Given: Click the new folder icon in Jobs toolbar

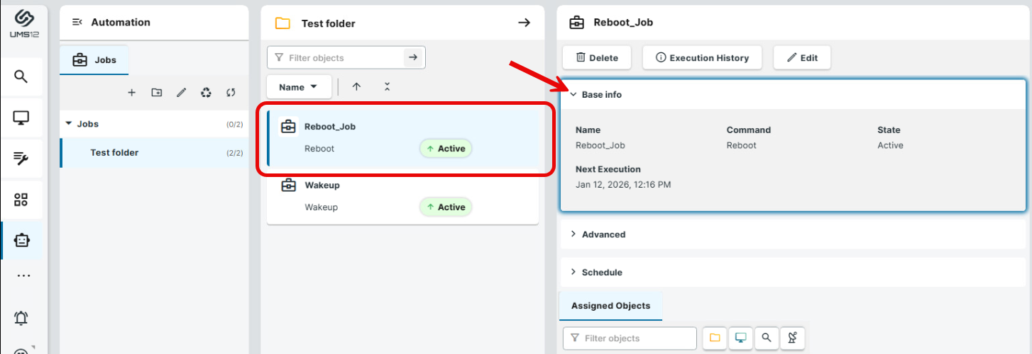Looking at the screenshot, I should (156, 93).
